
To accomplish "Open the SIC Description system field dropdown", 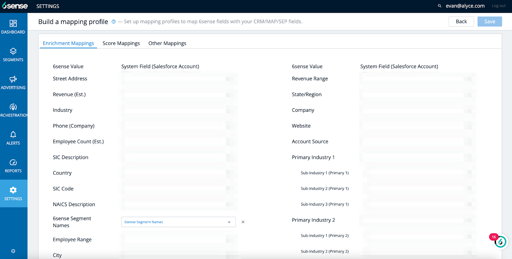I will click(179, 157).
